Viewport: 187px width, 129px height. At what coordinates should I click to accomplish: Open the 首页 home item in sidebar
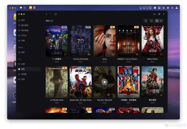[29, 20]
